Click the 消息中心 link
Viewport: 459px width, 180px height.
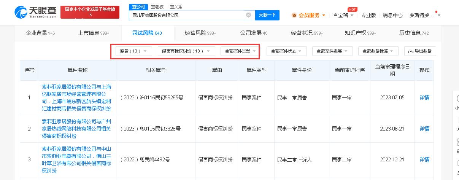click(x=392, y=15)
